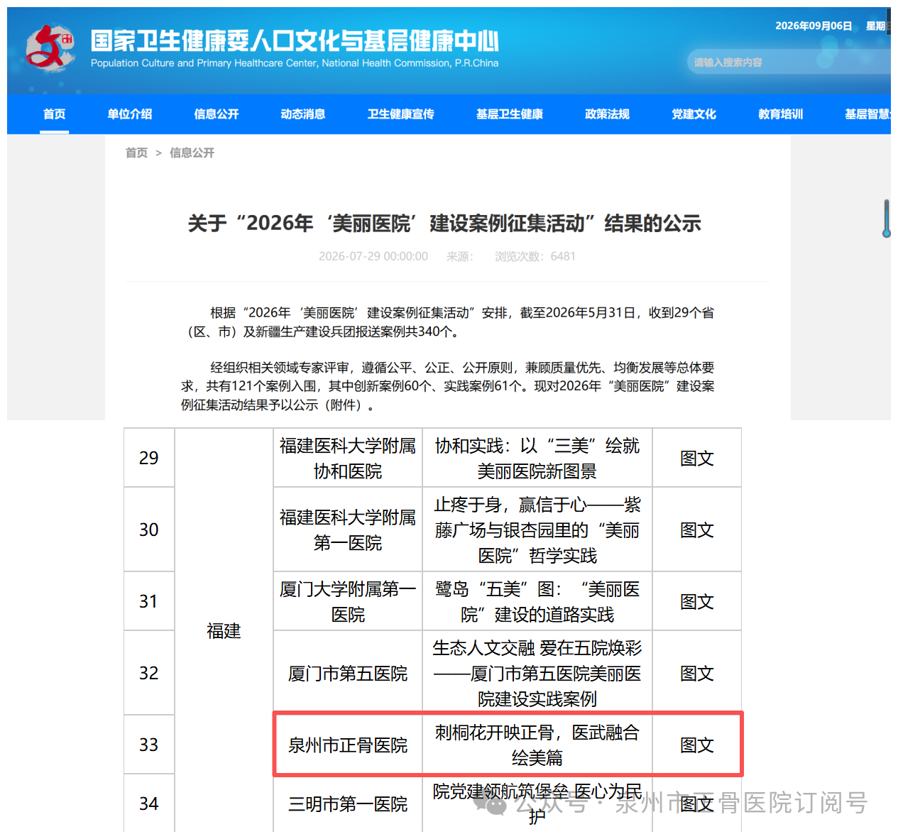The image size is (898, 839).
Task: Click the 三明市第一医院 cell
Action: coord(348,804)
